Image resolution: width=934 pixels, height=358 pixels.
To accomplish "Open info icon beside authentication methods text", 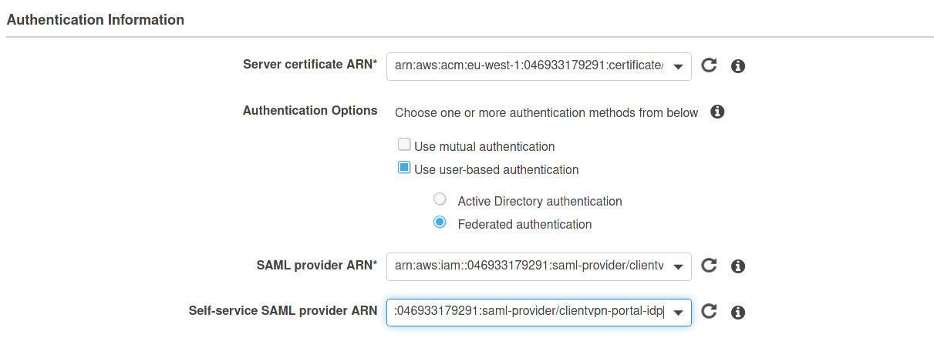I will (x=717, y=112).
